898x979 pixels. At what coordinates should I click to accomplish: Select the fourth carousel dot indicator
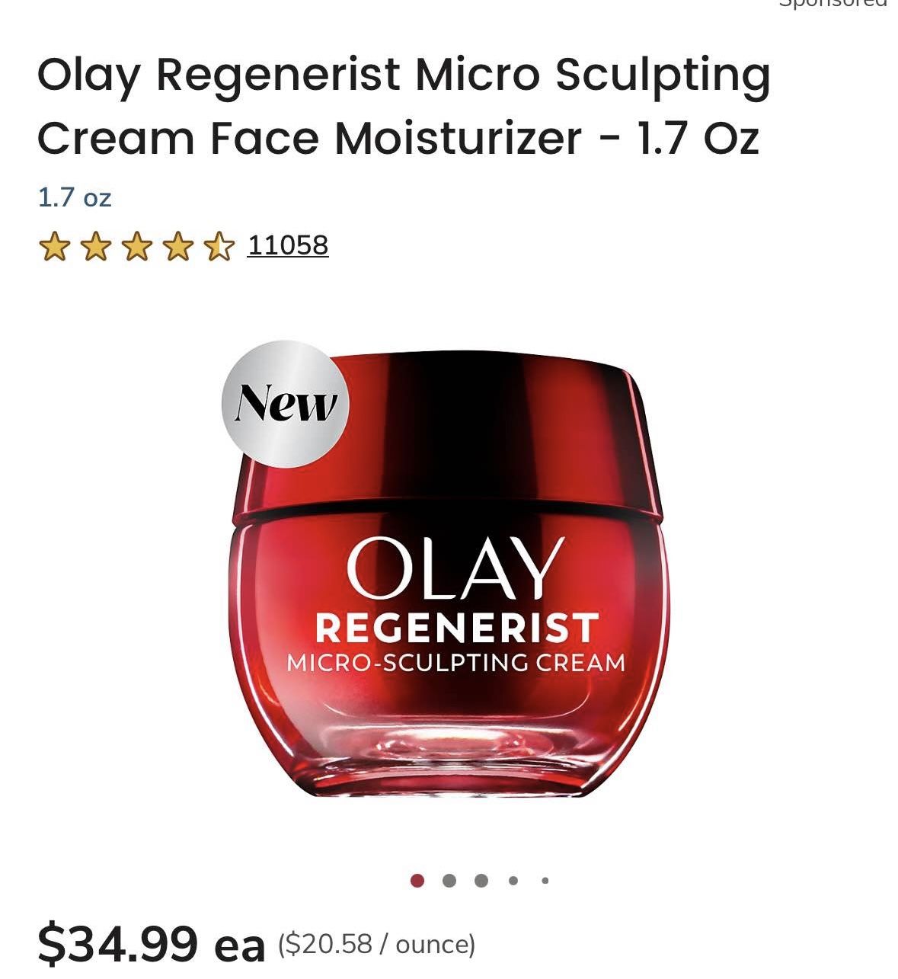point(513,881)
